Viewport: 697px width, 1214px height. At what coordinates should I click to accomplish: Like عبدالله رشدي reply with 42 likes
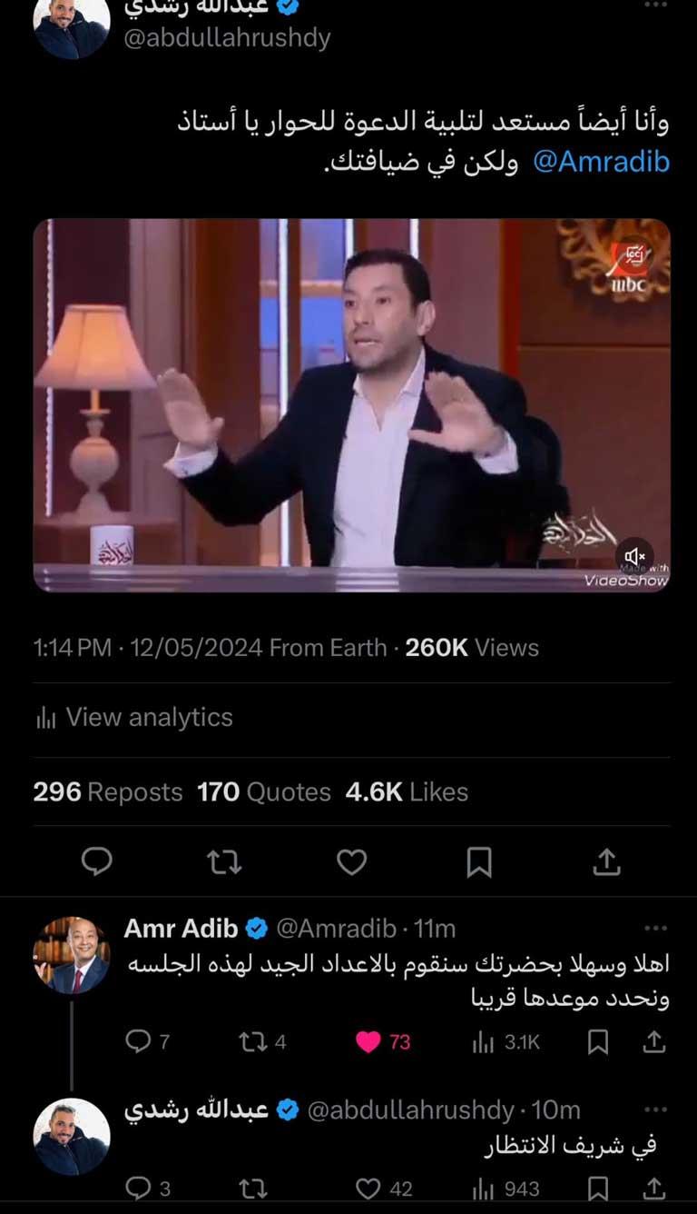point(383,1189)
